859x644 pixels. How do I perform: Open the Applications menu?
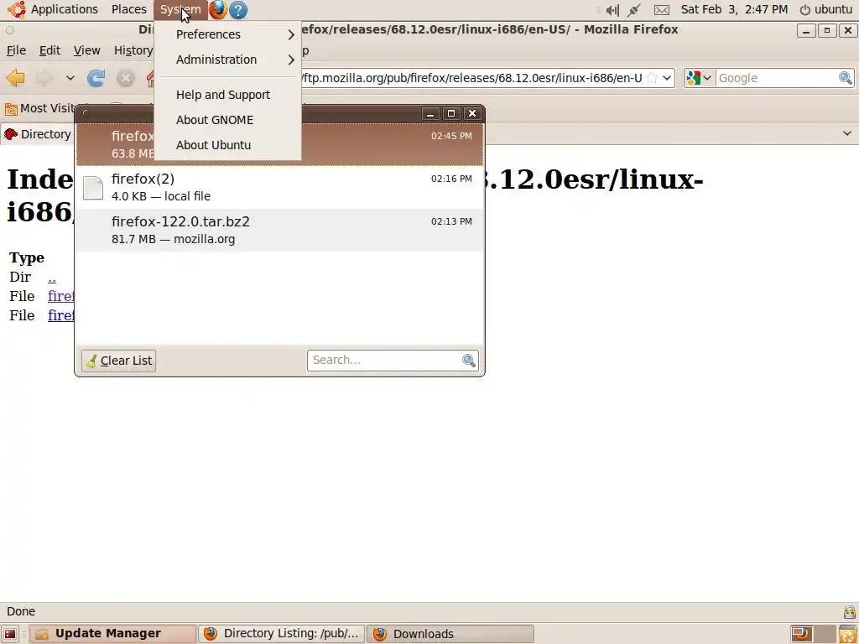pyautogui.click(x=64, y=9)
